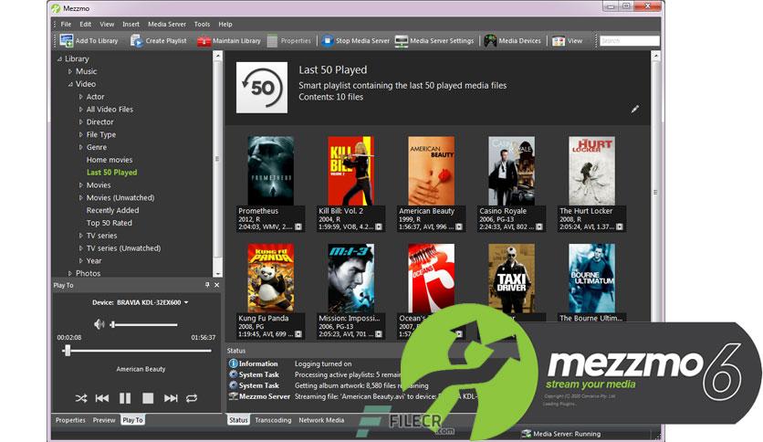Expand the Music tree node

tap(70, 71)
